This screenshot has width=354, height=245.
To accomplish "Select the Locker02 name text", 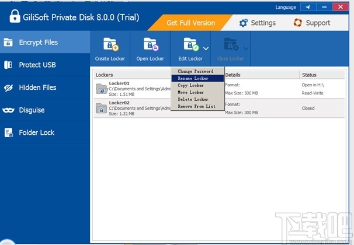I will [119, 103].
